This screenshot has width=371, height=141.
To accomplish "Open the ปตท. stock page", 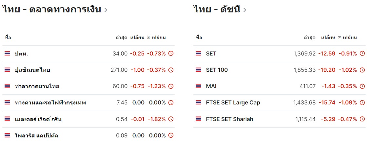I will pos(21,54).
